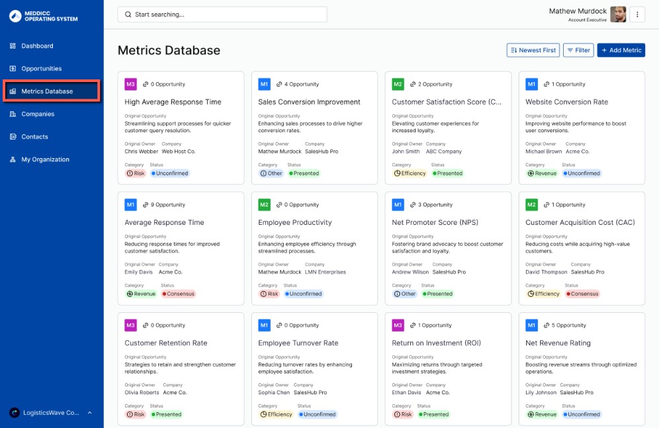Open the opportunity link icon on Sales Conversion Improvement
659x428 pixels.
279,84
